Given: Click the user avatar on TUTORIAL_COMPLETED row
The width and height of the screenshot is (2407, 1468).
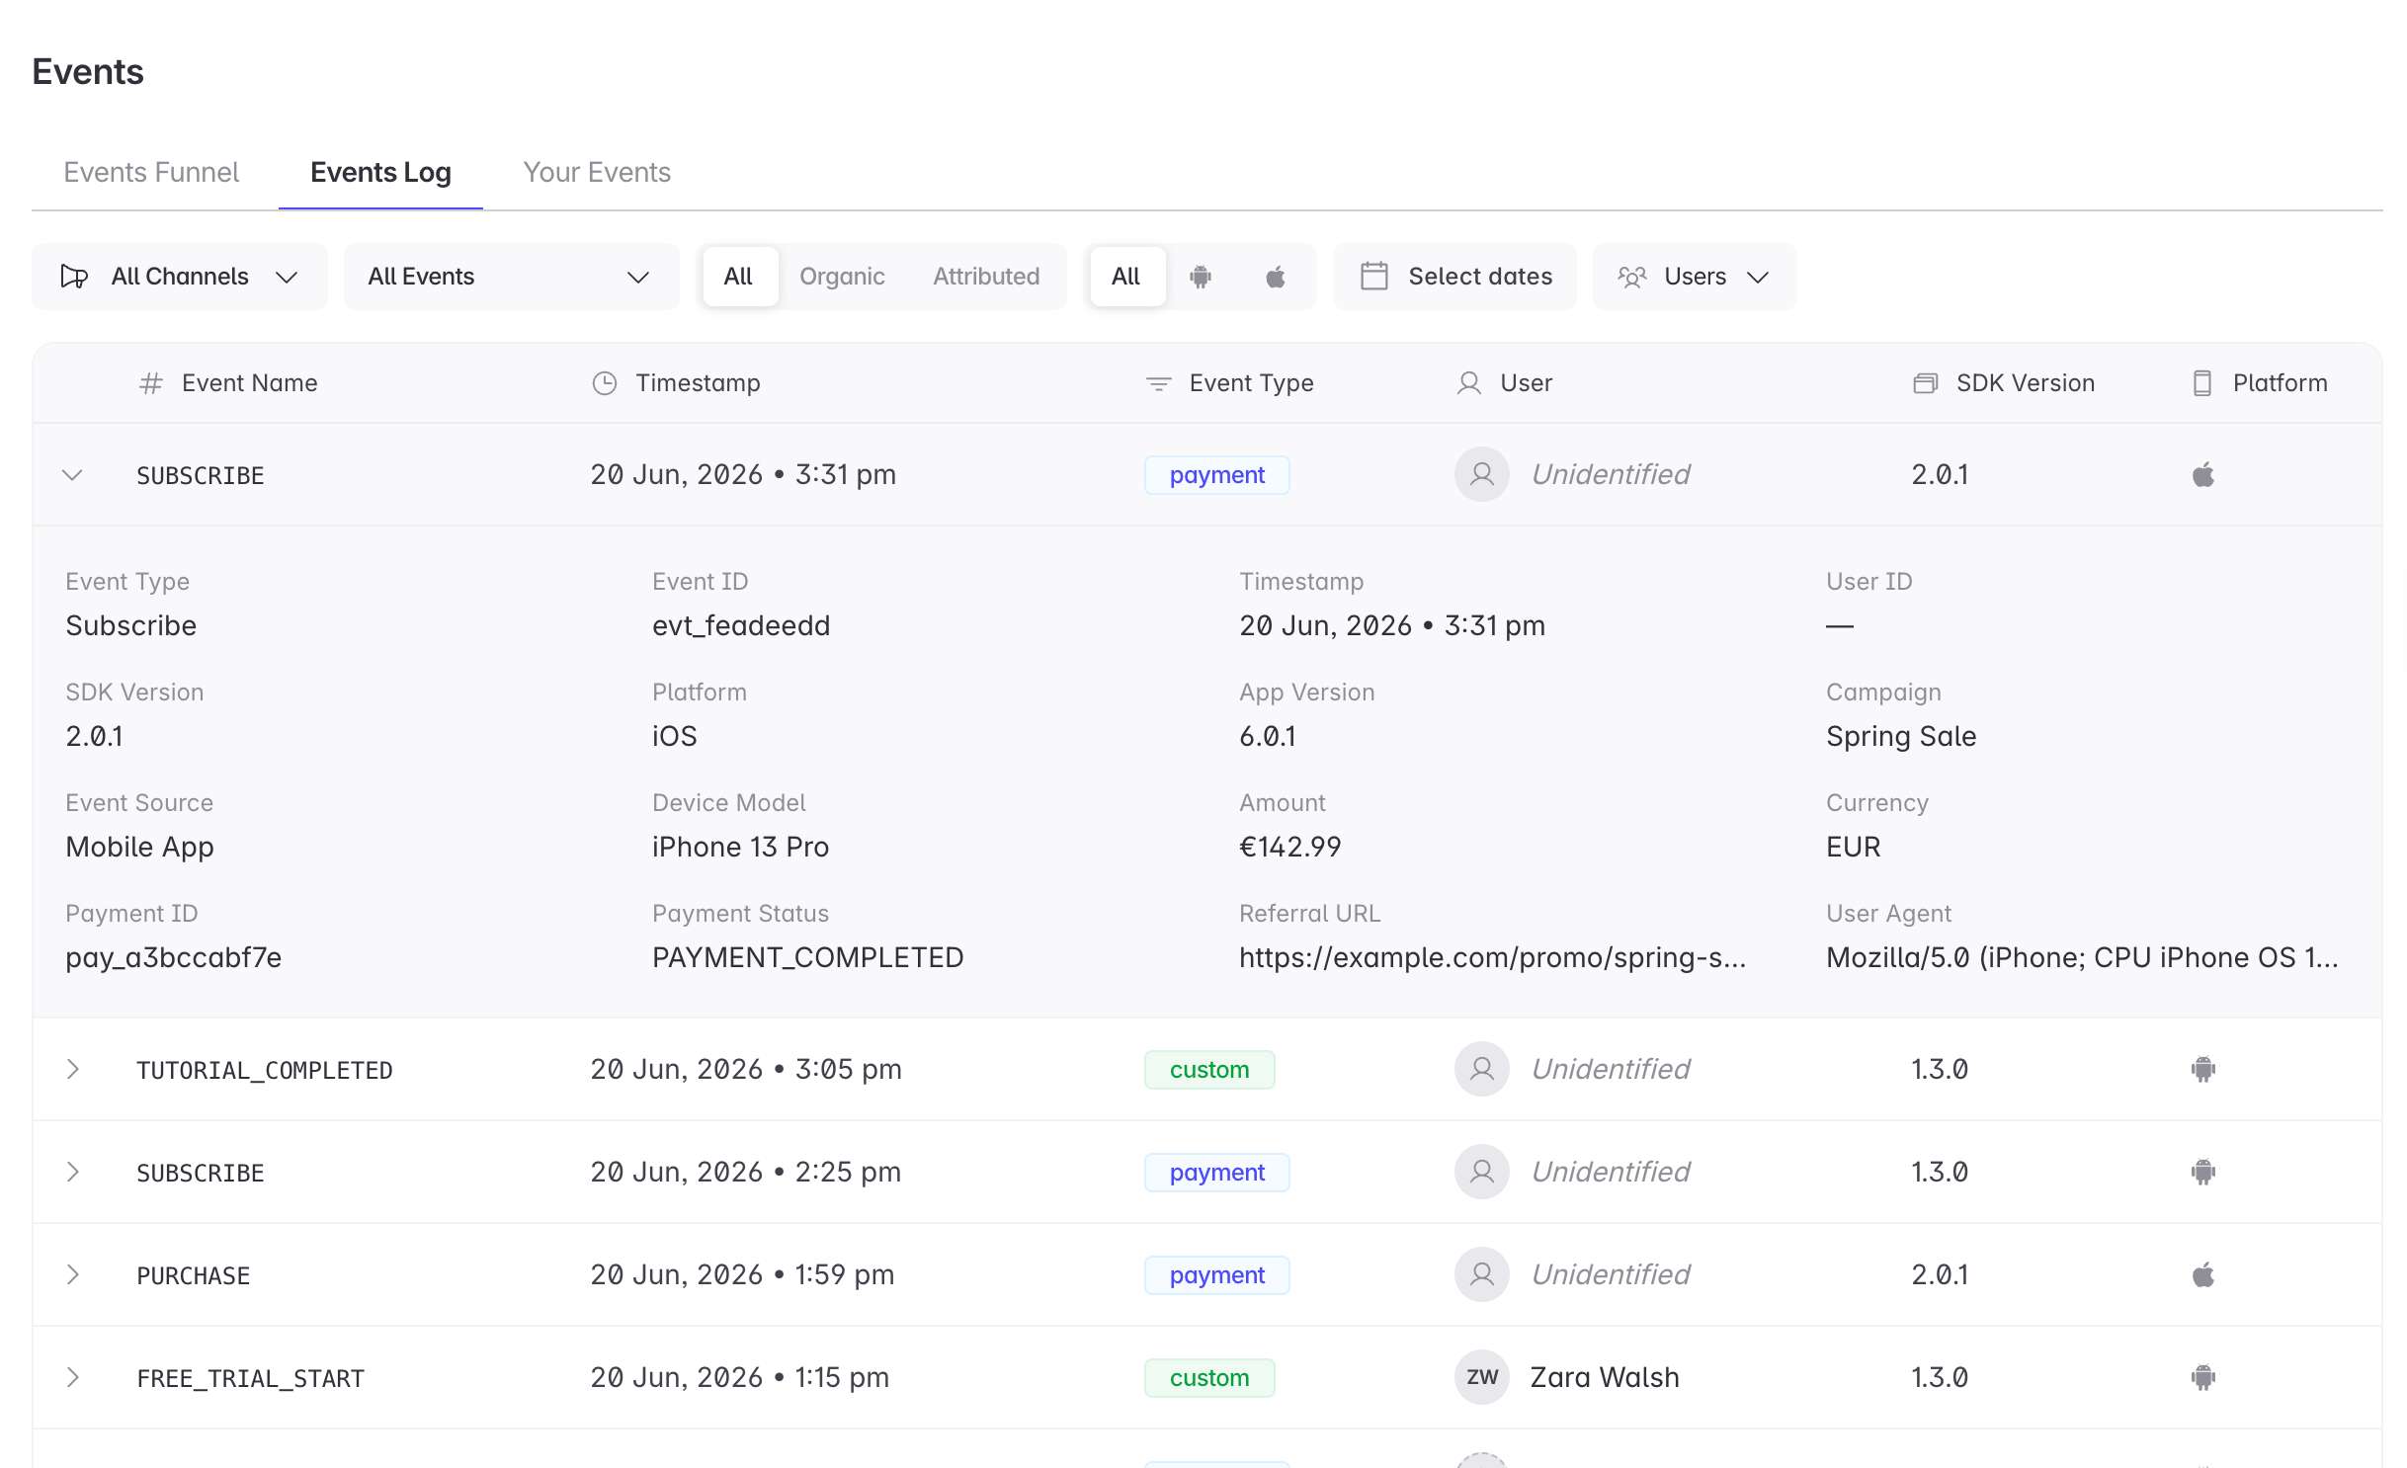Looking at the screenshot, I should point(1481,1070).
